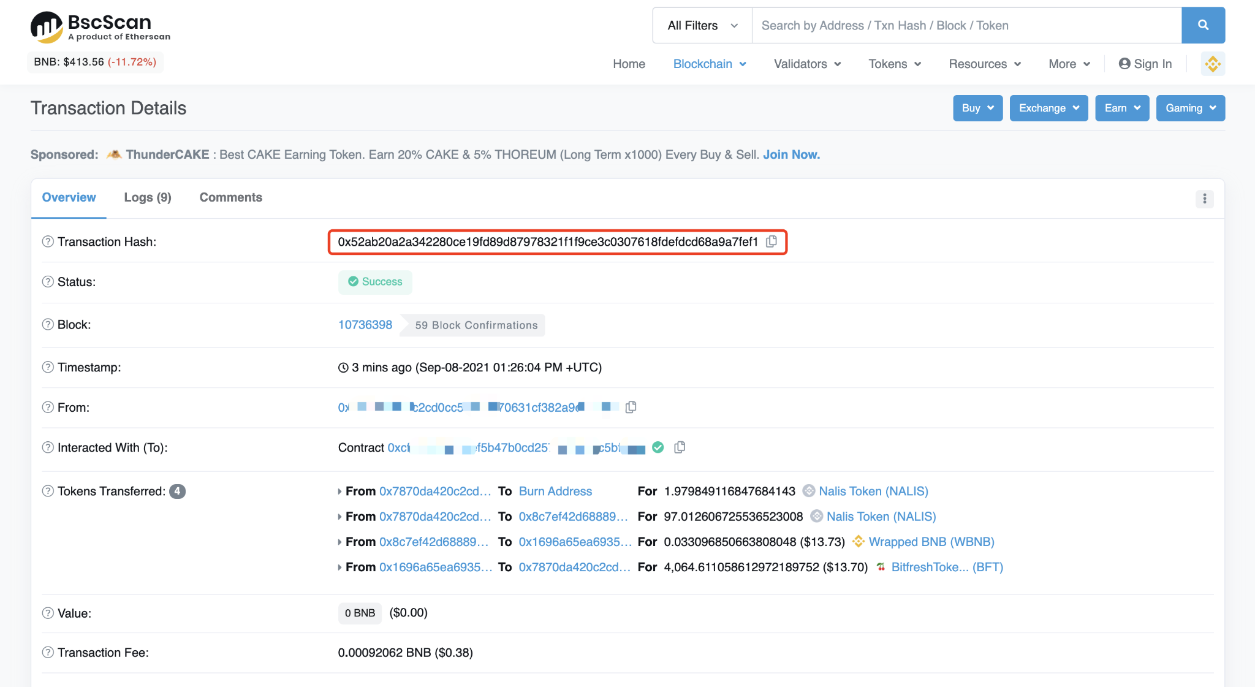The image size is (1255, 687).
Task: Click the Transaction Hash help icon
Action: click(48, 241)
